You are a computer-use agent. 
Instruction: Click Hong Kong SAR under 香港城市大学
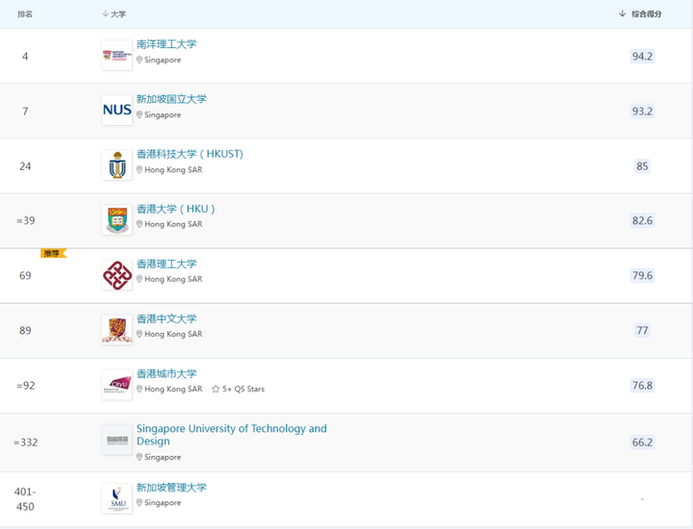click(x=173, y=389)
